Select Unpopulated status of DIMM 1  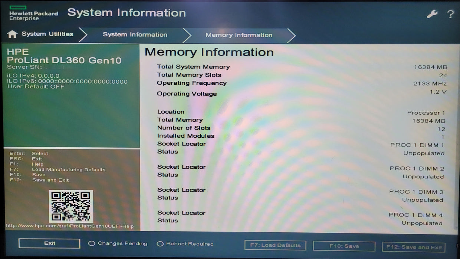424,153
